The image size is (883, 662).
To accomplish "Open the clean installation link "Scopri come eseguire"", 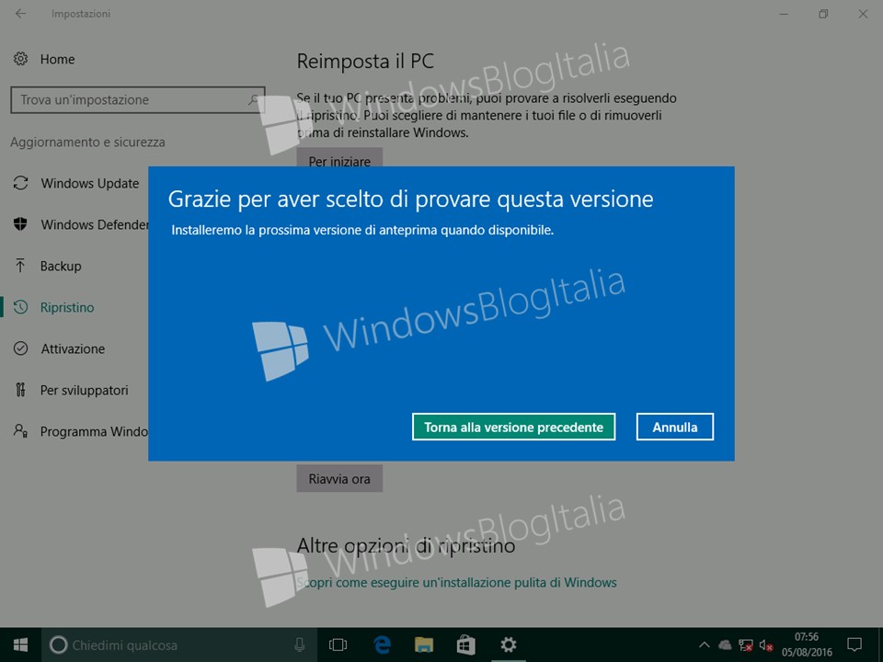I will (457, 582).
